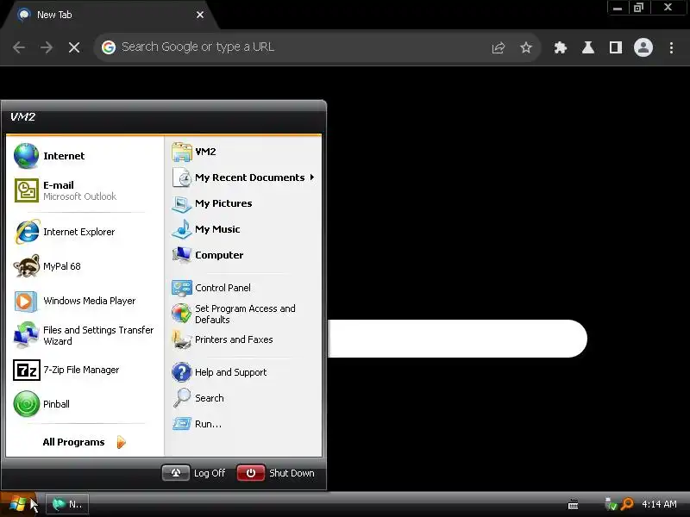Launch MyPal 68 raccoon icon
The image size is (690, 517).
point(27,266)
